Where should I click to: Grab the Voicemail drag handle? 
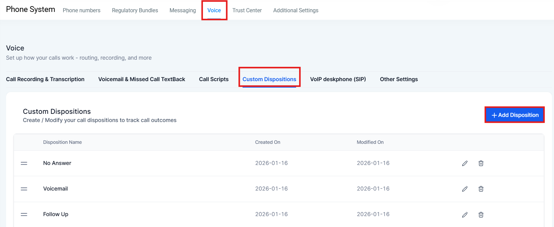click(24, 189)
